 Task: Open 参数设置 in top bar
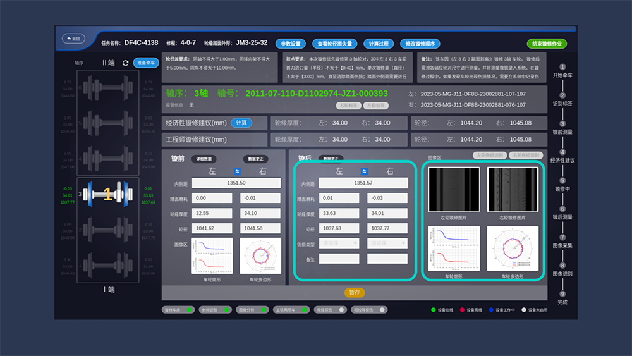[x=291, y=44]
